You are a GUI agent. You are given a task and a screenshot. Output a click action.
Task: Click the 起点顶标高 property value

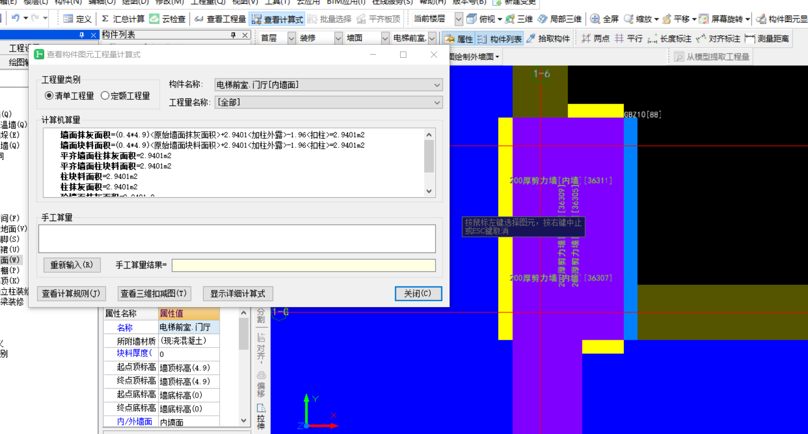[x=189, y=368]
